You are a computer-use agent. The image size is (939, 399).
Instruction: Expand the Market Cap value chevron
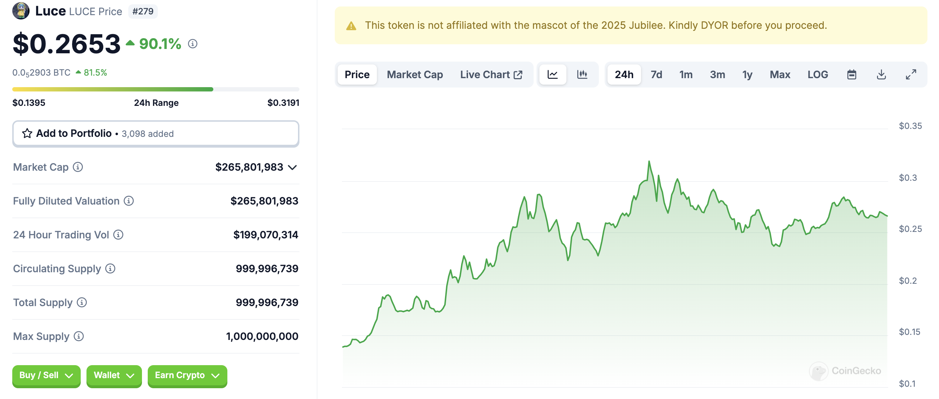[292, 167]
